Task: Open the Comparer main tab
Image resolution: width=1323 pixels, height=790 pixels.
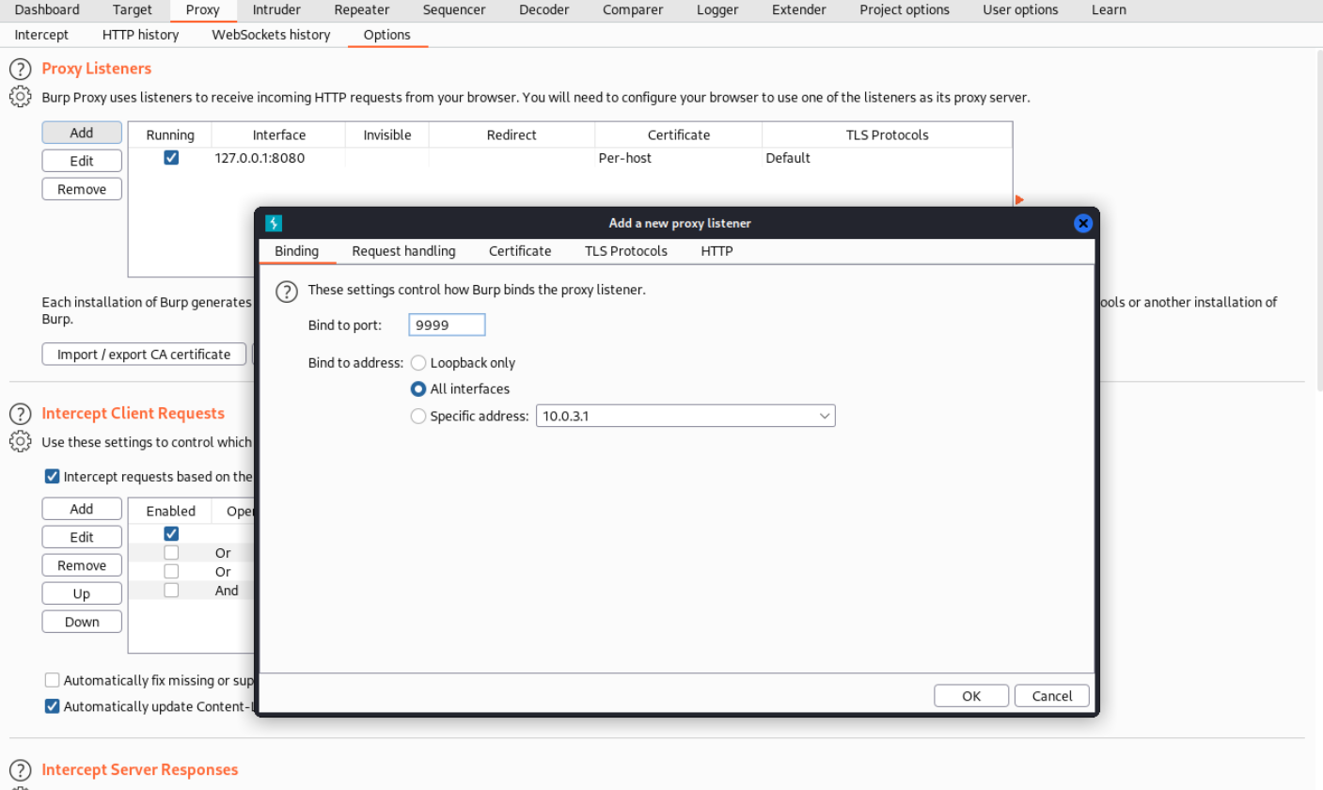Action: pyautogui.click(x=633, y=9)
